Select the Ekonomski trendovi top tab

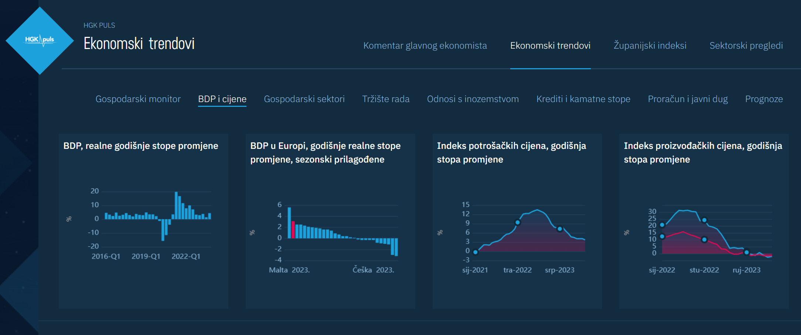point(550,46)
